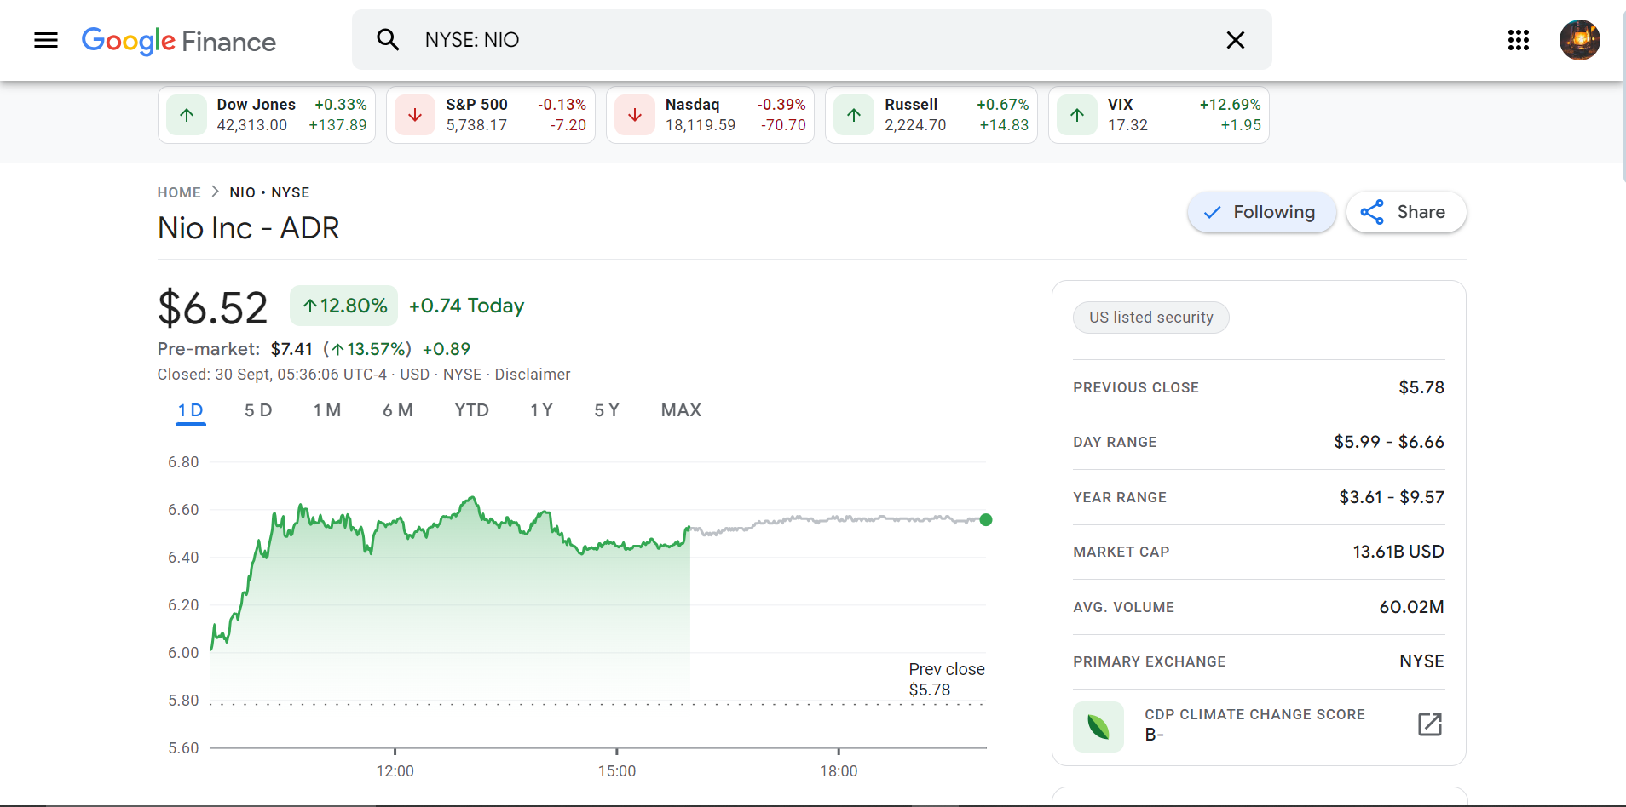This screenshot has height=807, width=1626.
Task: Open the Russell index card
Action: [931, 115]
